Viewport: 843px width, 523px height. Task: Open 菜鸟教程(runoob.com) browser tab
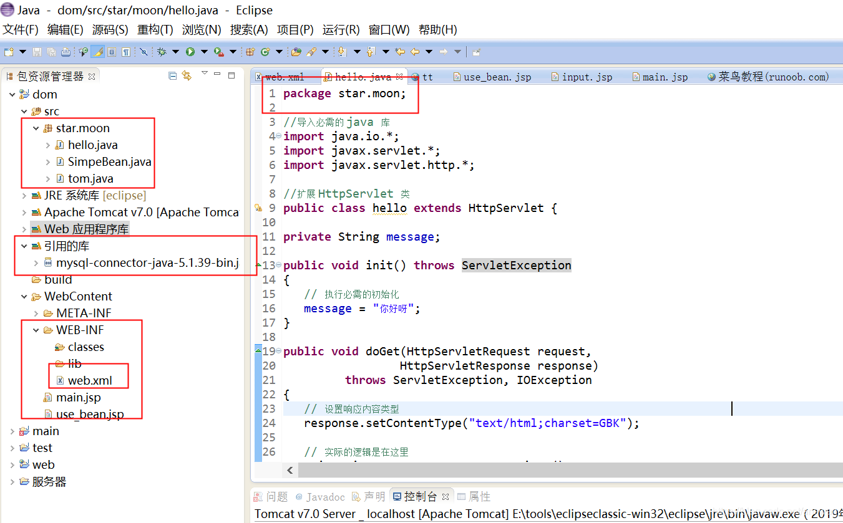tap(767, 77)
